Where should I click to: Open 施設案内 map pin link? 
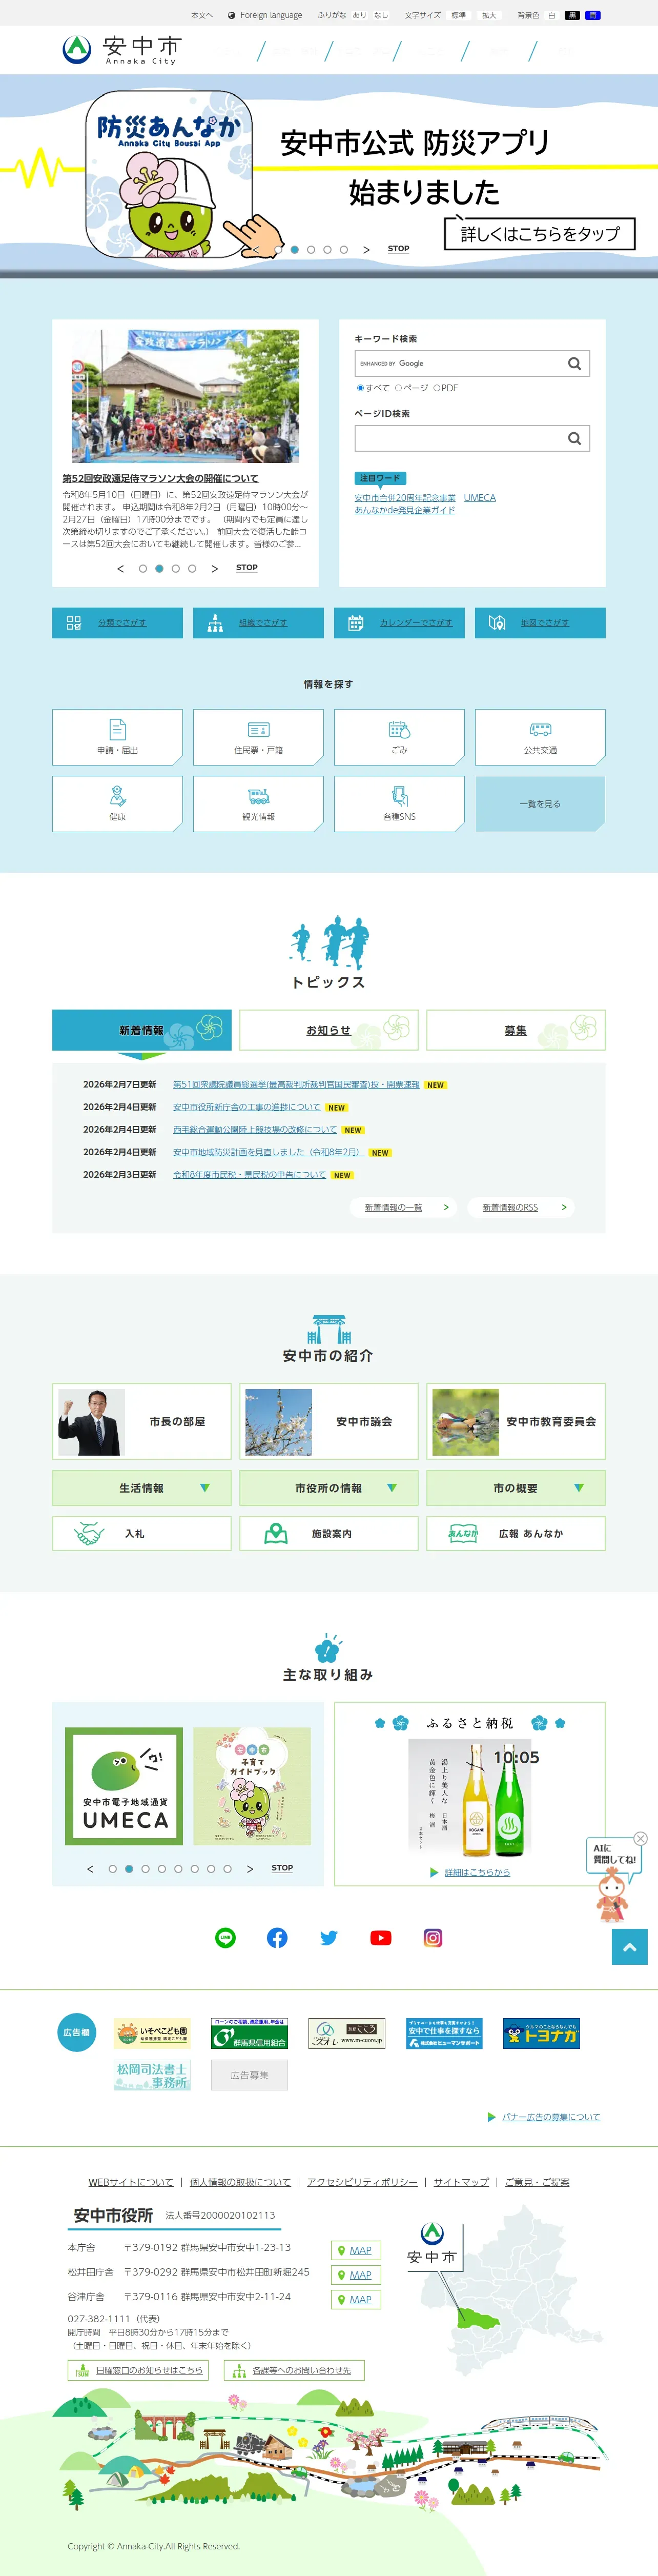(x=329, y=1533)
